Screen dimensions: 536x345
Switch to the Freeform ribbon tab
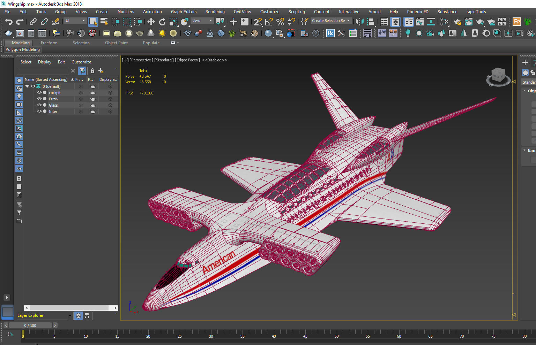coord(49,43)
